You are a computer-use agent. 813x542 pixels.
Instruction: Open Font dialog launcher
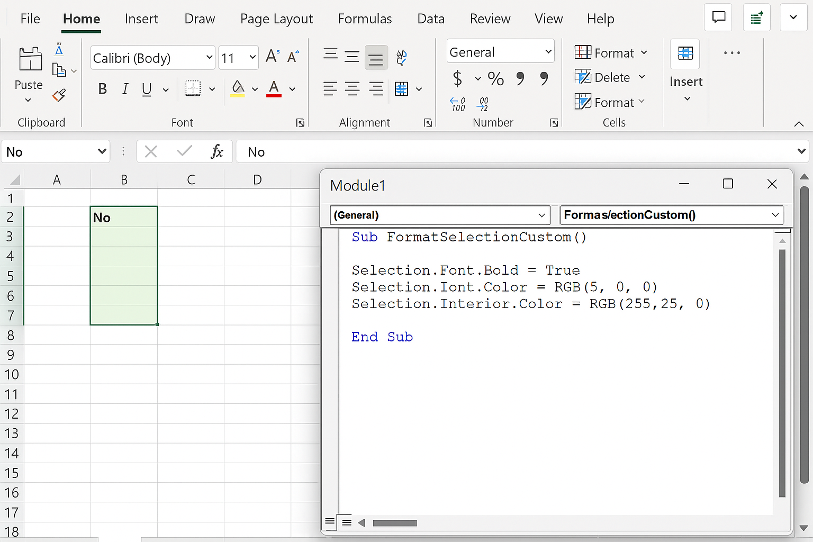[300, 123]
